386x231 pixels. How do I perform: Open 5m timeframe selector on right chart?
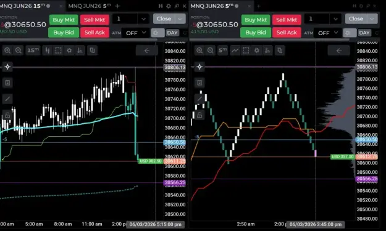point(222,51)
